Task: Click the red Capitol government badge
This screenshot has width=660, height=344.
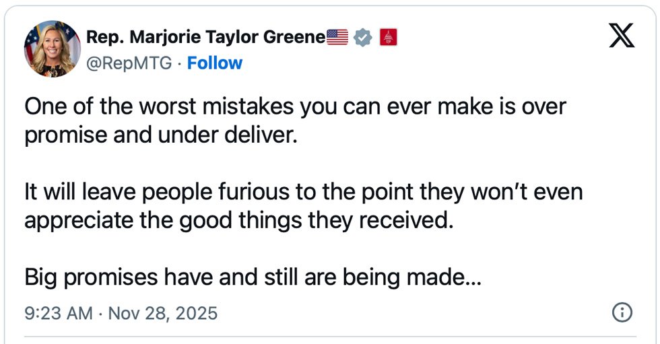Action: (388, 38)
